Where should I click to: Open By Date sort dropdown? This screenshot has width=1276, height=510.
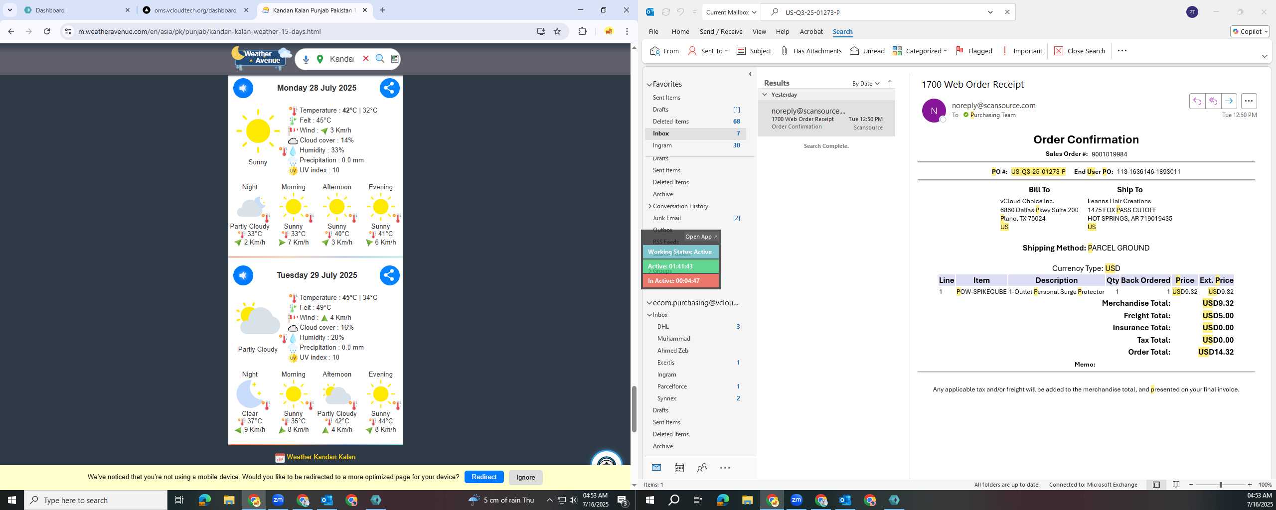click(x=865, y=84)
